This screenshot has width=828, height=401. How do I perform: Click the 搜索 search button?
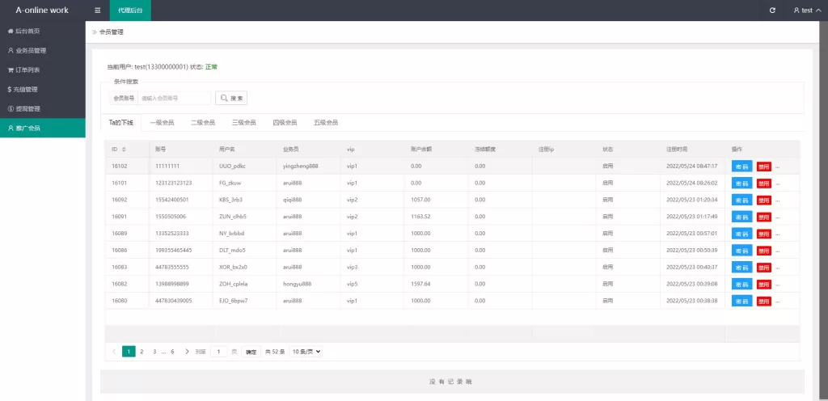click(x=231, y=98)
